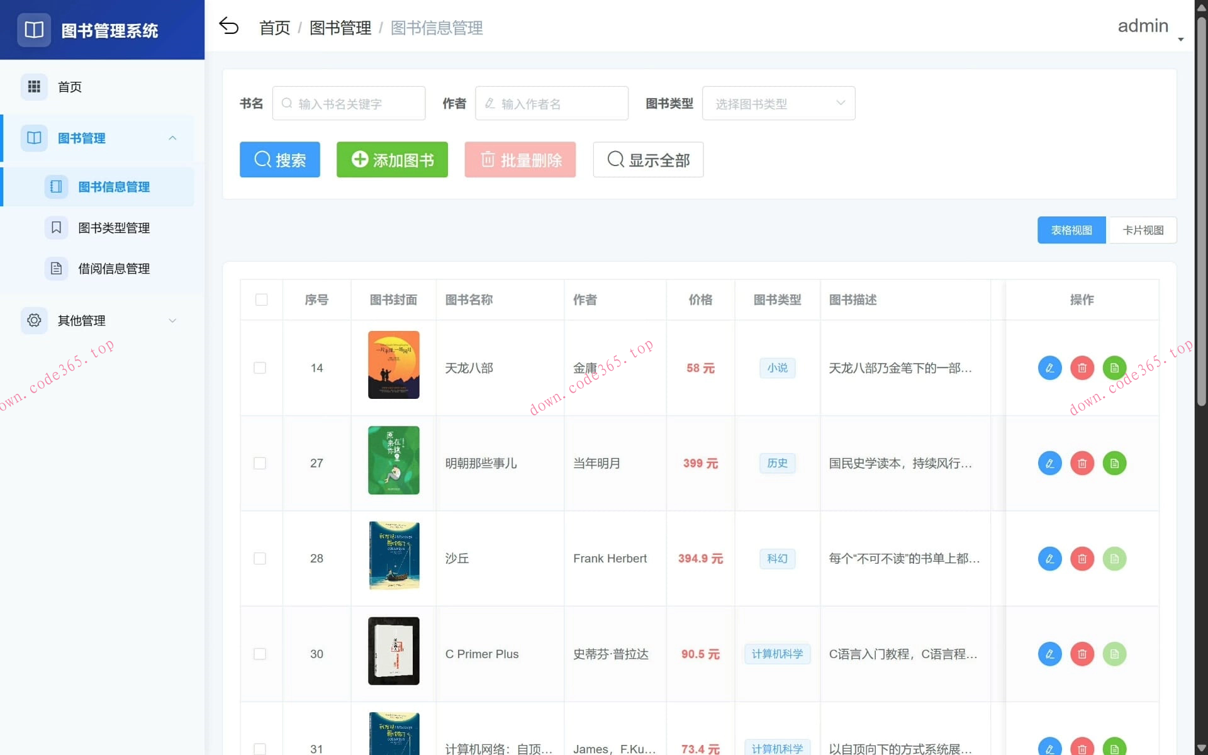The height and width of the screenshot is (755, 1208).
Task: Go to 首页 via the breadcrumb
Action: coord(274,27)
